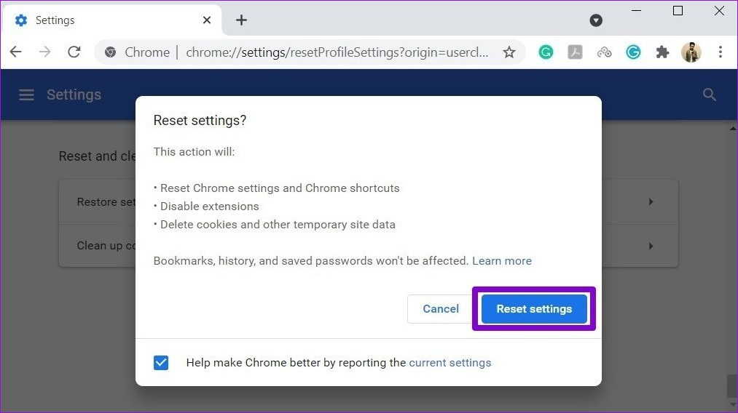Expand the Clean up computer row arrow

point(651,246)
